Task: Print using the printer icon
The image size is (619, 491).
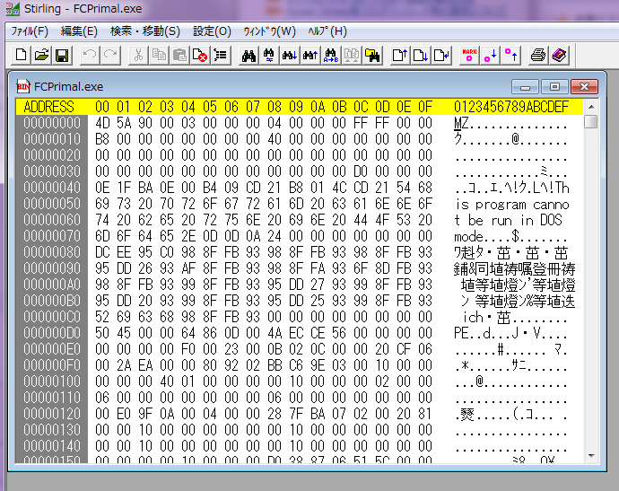Action: (538, 56)
